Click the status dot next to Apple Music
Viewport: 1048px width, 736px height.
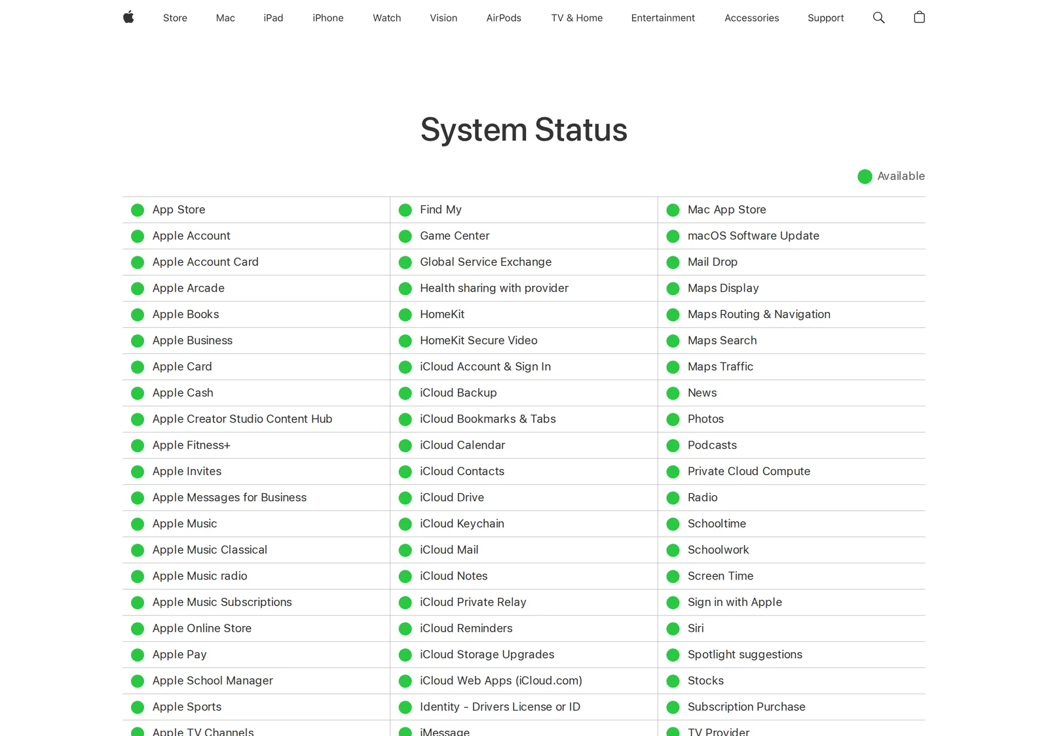[x=138, y=524]
